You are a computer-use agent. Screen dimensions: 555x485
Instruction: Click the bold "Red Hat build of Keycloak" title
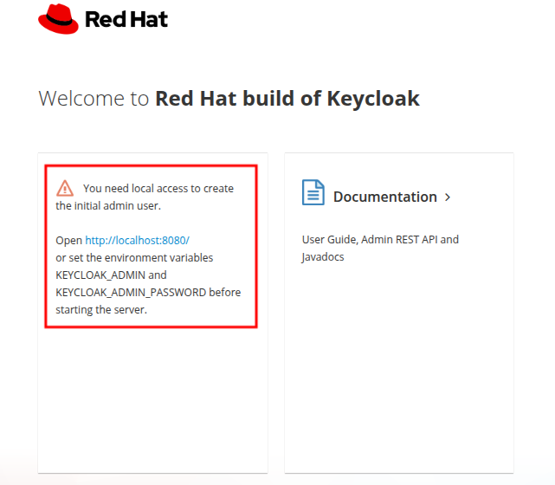point(287,98)
